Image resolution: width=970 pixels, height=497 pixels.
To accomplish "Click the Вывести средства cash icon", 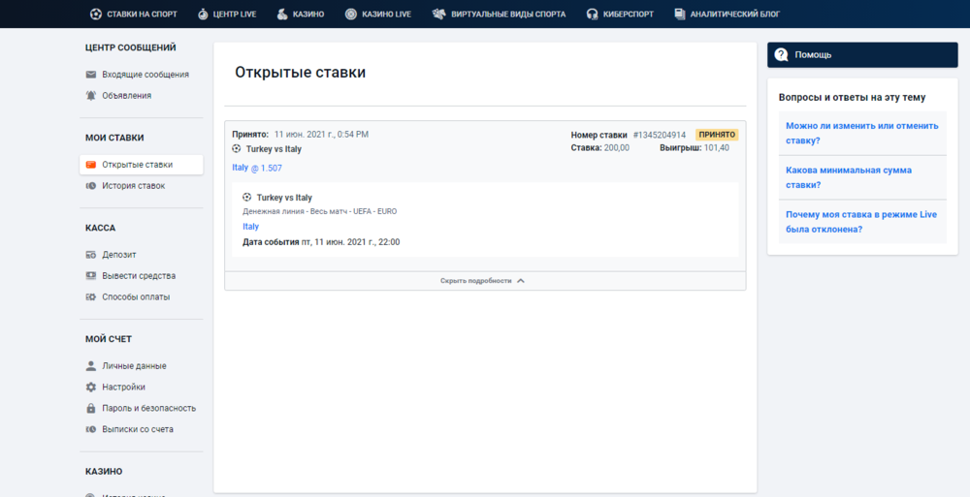I will (x=91, y=276).
